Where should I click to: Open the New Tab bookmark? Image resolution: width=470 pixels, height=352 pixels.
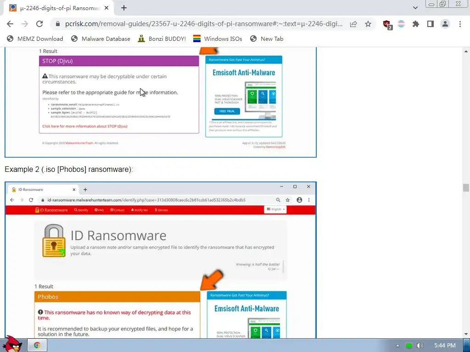[267, 38]
